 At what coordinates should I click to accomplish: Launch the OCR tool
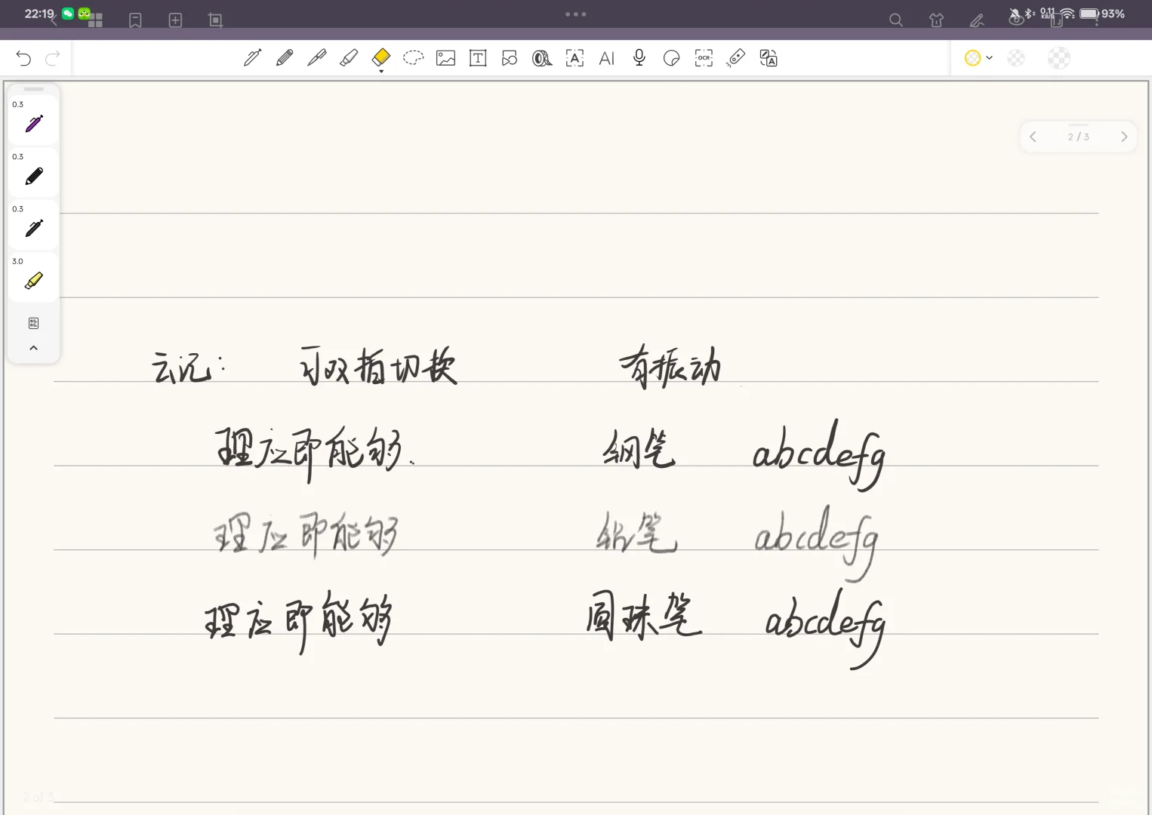pyautogui.click(x=704, y=58)
